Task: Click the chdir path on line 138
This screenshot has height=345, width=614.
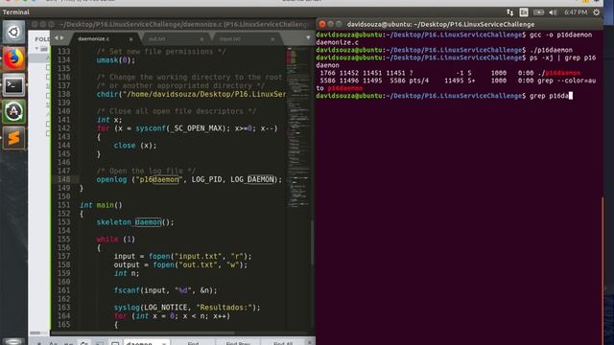Action: point(204,94)
